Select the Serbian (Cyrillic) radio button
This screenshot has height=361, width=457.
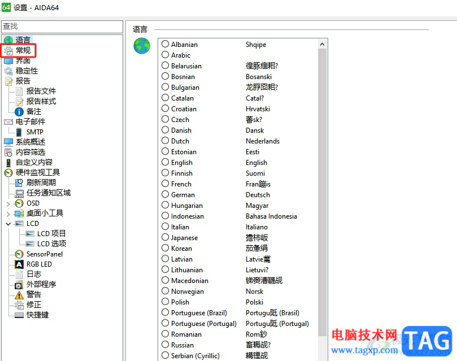166,355
